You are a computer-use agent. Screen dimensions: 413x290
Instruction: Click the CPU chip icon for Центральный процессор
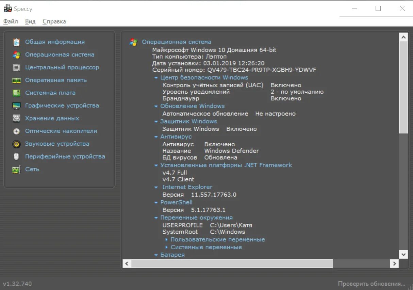point(16,68)
